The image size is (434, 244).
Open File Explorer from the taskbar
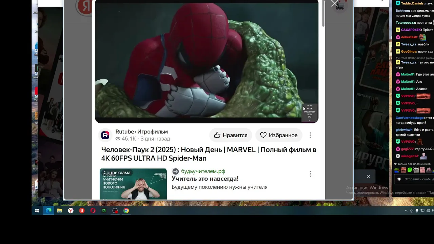coord(60,210)
